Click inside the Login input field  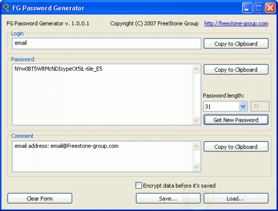106,43
